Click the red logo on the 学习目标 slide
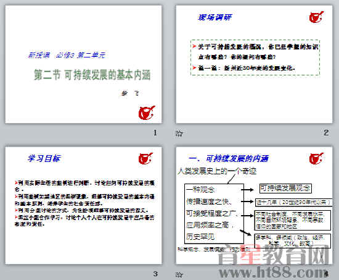The height and width of the screenshot is (280, 339). pyautogui.click(x=145, y=158)
